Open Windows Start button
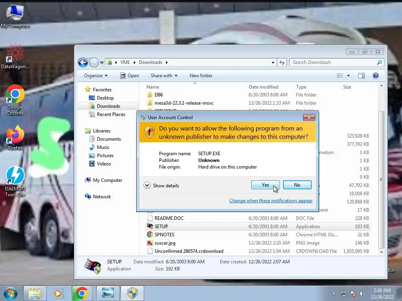Viewport: 402px width, 301px height. pos(10,293)
